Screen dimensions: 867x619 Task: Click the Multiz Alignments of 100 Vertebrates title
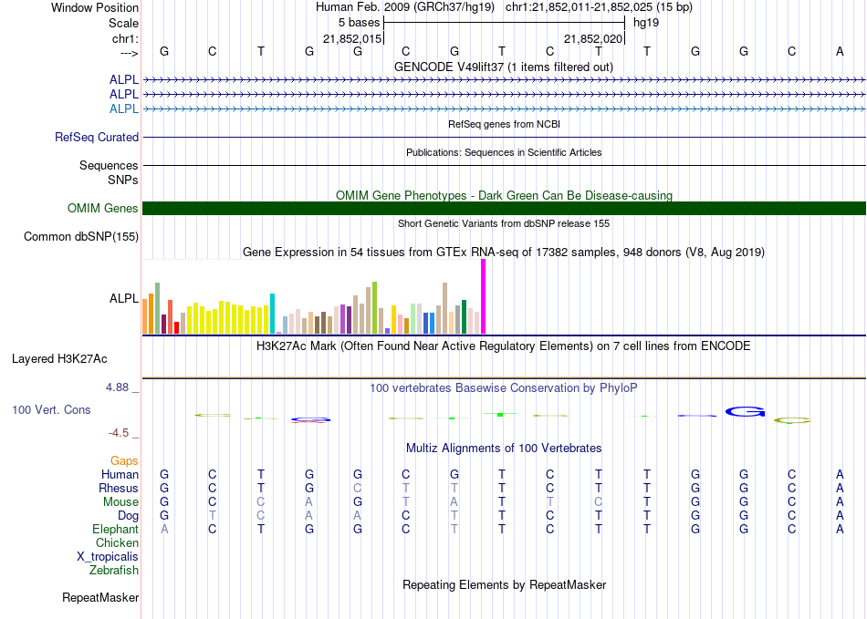pyautogui.click(x=503, y=449)
